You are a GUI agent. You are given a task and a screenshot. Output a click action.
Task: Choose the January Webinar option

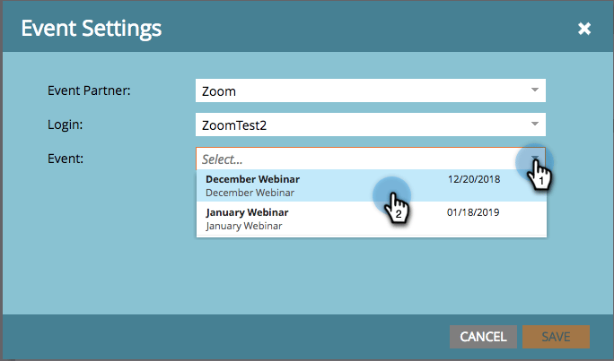point(372,219)
